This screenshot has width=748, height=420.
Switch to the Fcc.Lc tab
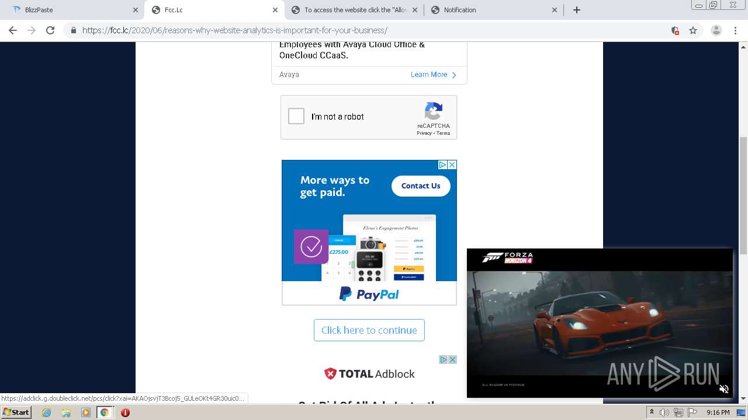tap(214, 10)
